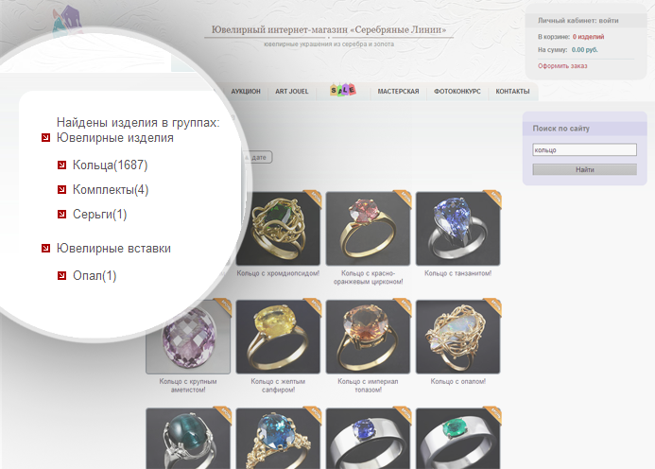
Task: Click the 0 изделий cart link
Action: [588, 37]
